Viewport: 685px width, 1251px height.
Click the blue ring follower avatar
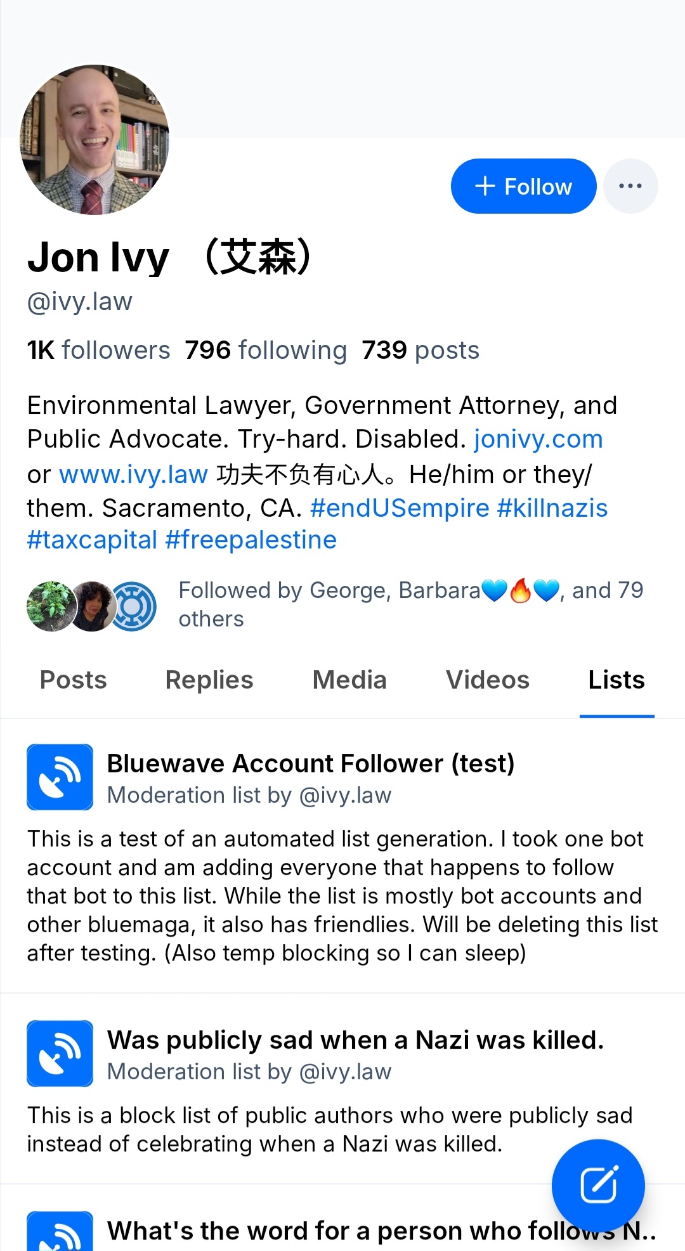point(134,607)
